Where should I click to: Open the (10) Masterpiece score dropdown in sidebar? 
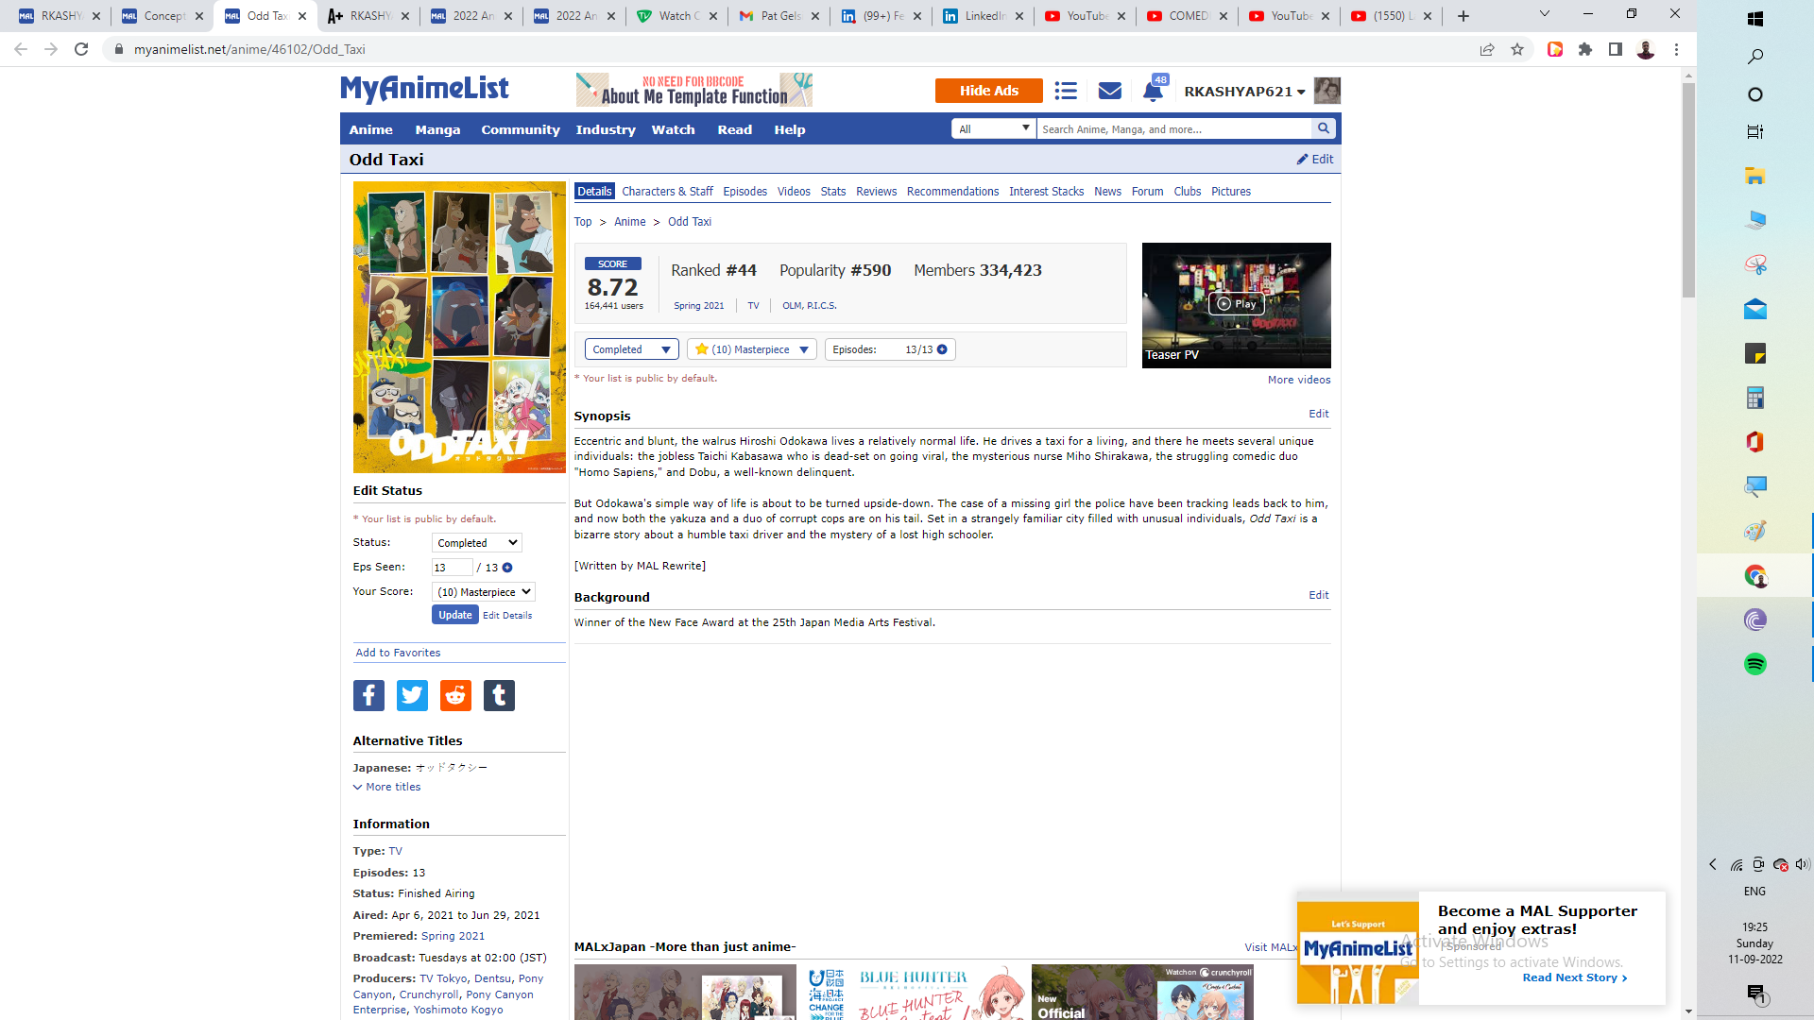click(x=484, y=592)
